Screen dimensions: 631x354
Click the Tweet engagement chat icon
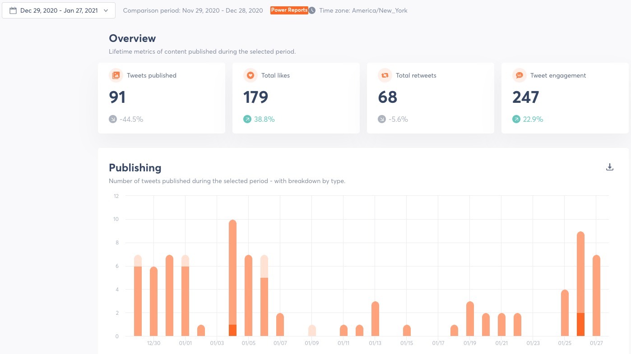pyautogui.click(x=520, y=75)
